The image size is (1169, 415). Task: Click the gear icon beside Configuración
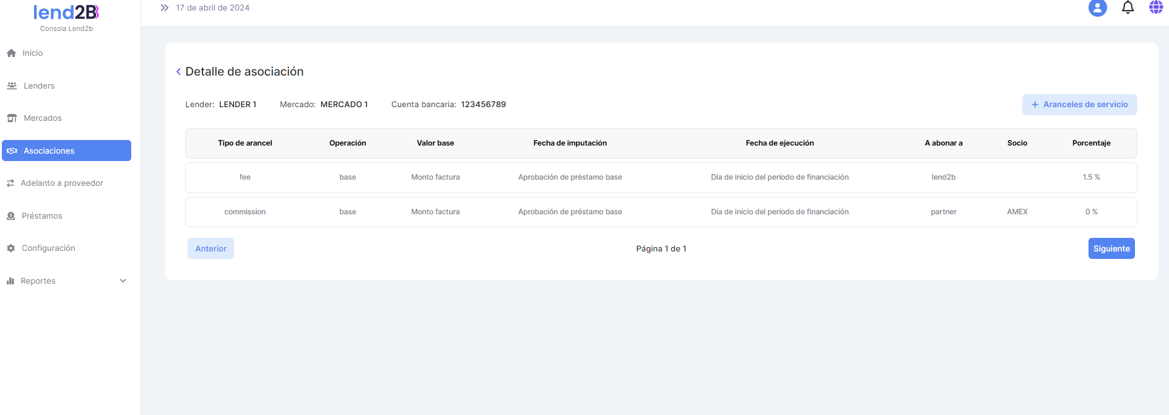(11, 248)
